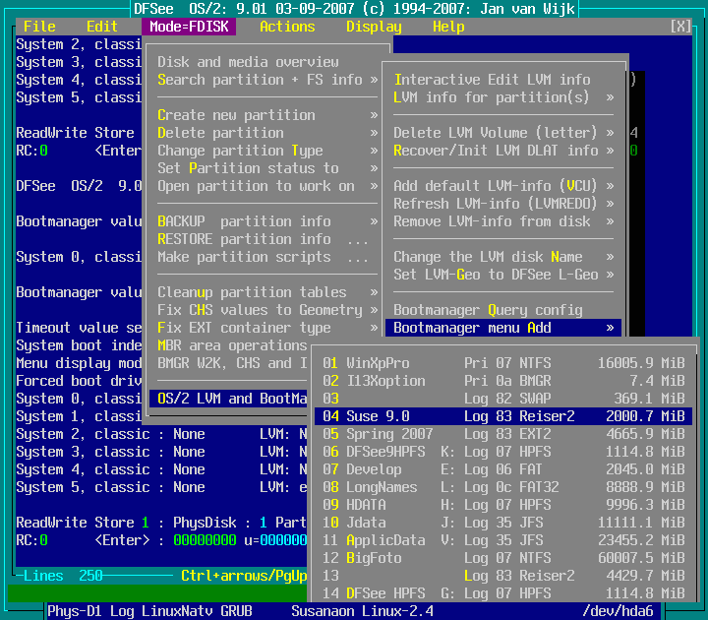Choose partition 08 LongNames FAT32

pyautogui.click(x=501, y=487)
